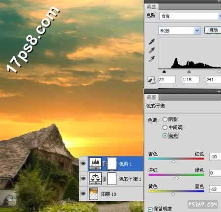Click the 色阶 1 levels adjustment thumbnail

pyautogui.click(x=95, y=164)
